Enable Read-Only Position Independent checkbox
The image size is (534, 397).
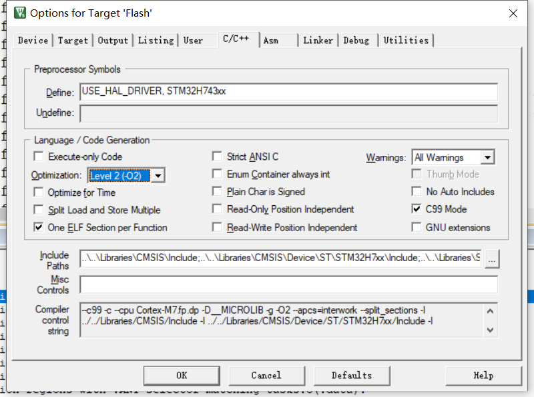pos(217,208)
